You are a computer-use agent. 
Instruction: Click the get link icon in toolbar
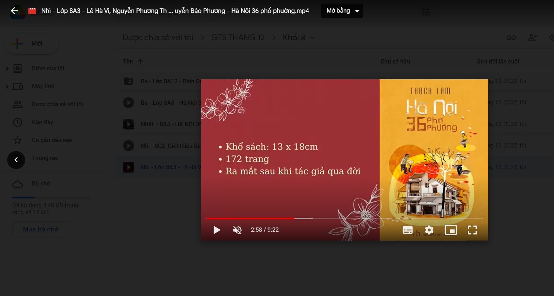511,38
